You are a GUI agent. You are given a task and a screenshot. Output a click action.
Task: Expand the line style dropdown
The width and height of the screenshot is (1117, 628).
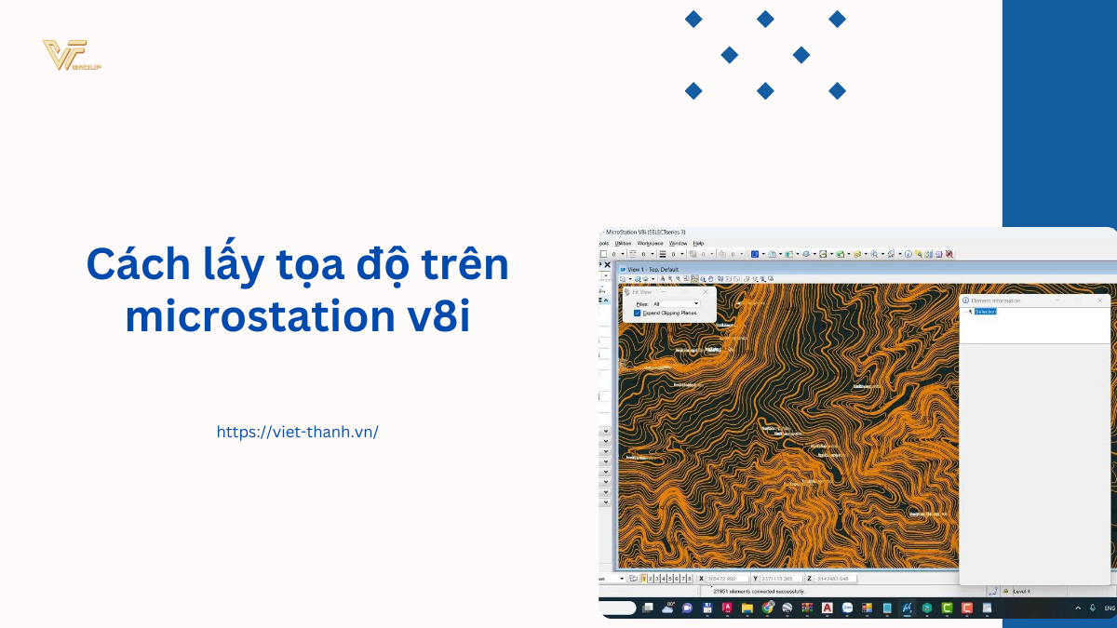click(651, 254)
